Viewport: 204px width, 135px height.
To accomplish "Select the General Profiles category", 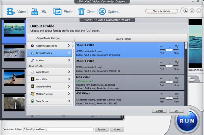I will pyautogui.click(x=50, y=53).
